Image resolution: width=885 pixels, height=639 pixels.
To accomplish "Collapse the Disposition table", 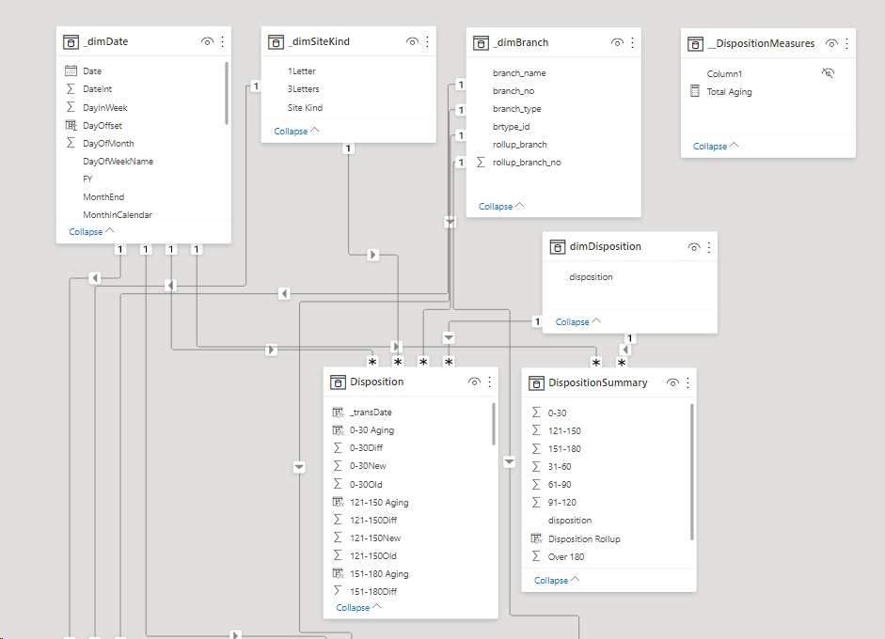I will 357,607.
